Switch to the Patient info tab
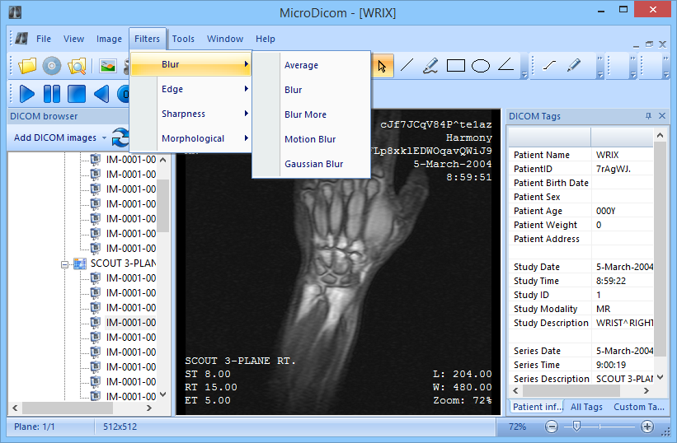The height and width of the screenshot is (443, 677). pos(538,407)
